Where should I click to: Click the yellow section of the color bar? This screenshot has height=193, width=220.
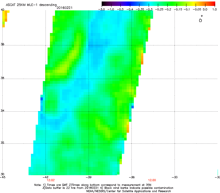click(x=194, y=4)
